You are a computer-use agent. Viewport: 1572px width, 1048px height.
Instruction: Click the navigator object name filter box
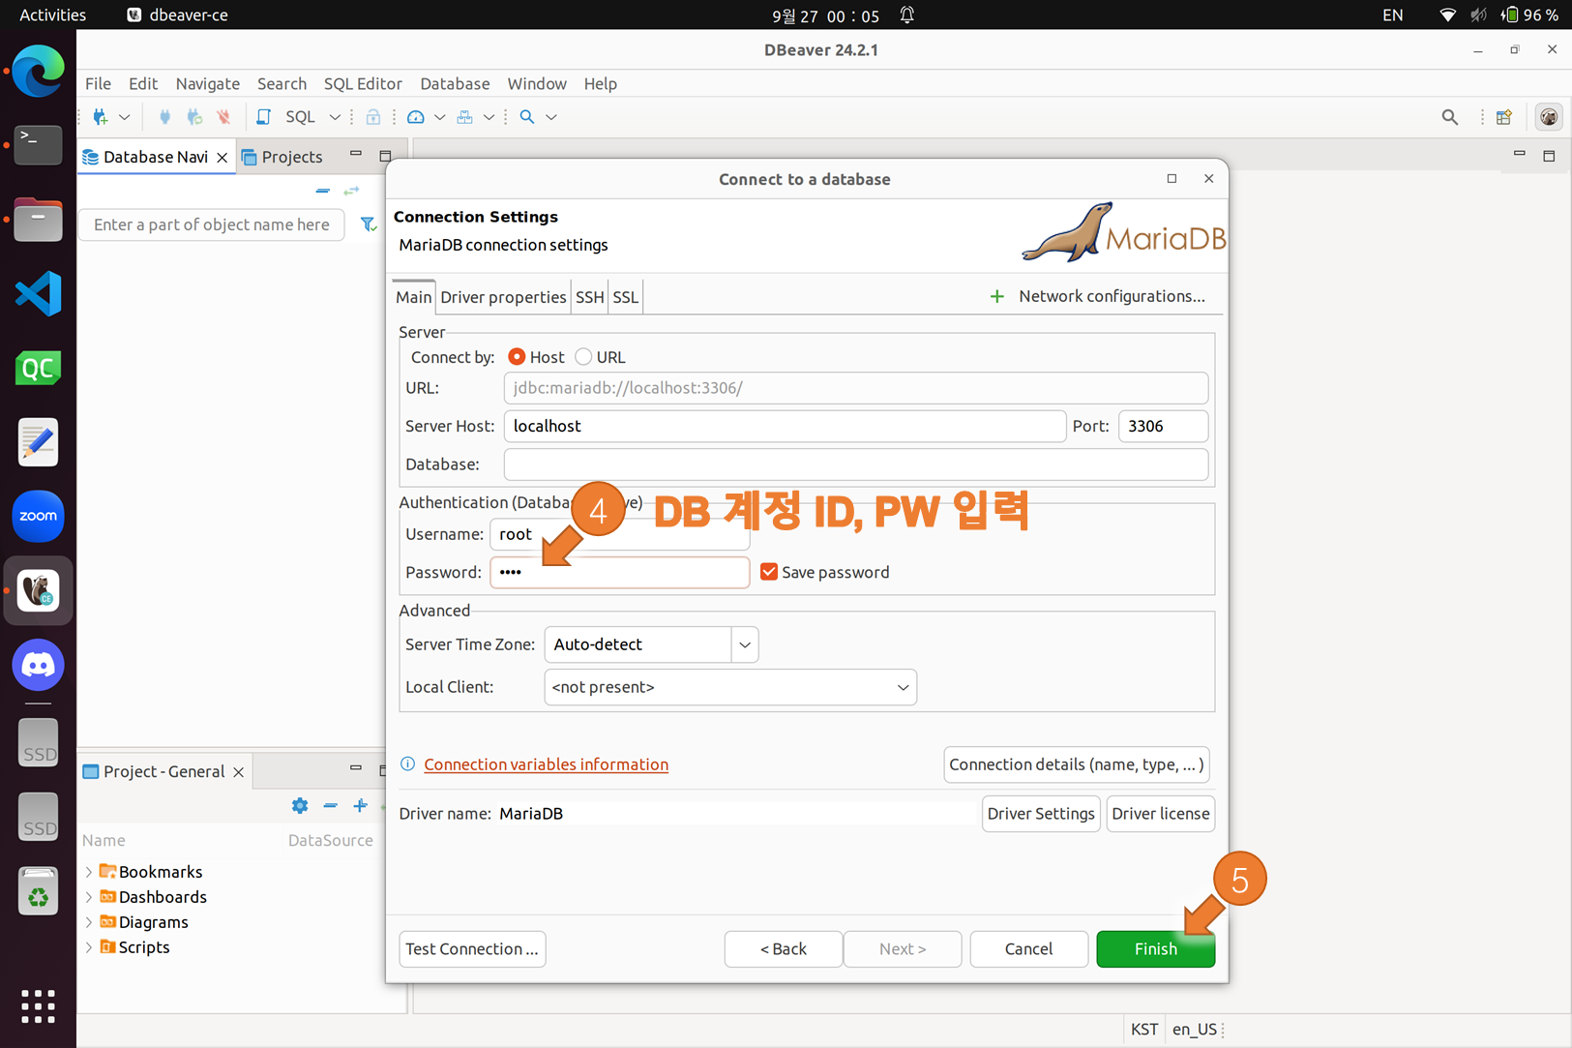211,225
